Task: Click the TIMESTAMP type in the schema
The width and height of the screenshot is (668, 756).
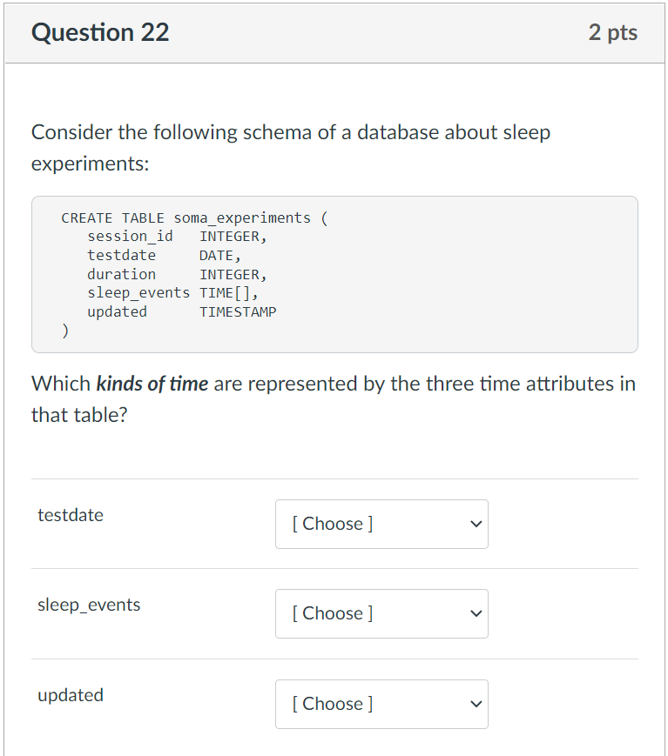Action: click(x=237, y=311)
